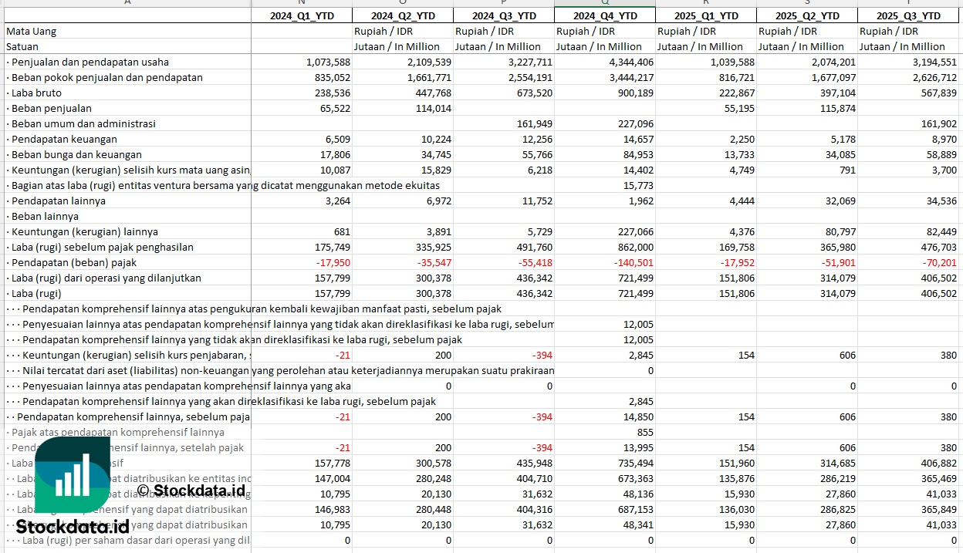The width and height of the screenshot is (963, 553).
Task: Click the Pendapatan keuangan row label
Action: [64, 139]
